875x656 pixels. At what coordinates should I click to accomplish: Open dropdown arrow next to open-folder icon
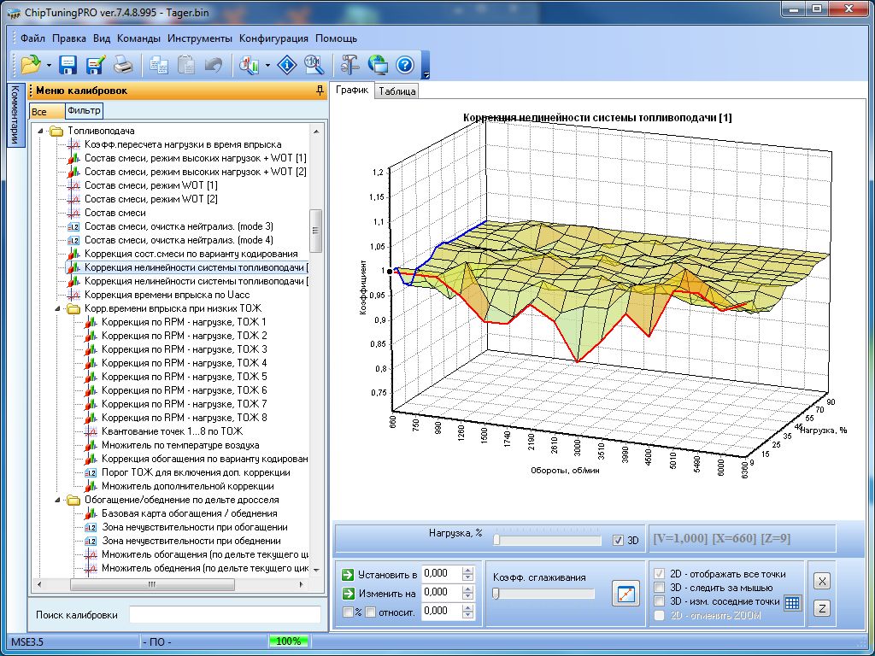click(49, 65)
